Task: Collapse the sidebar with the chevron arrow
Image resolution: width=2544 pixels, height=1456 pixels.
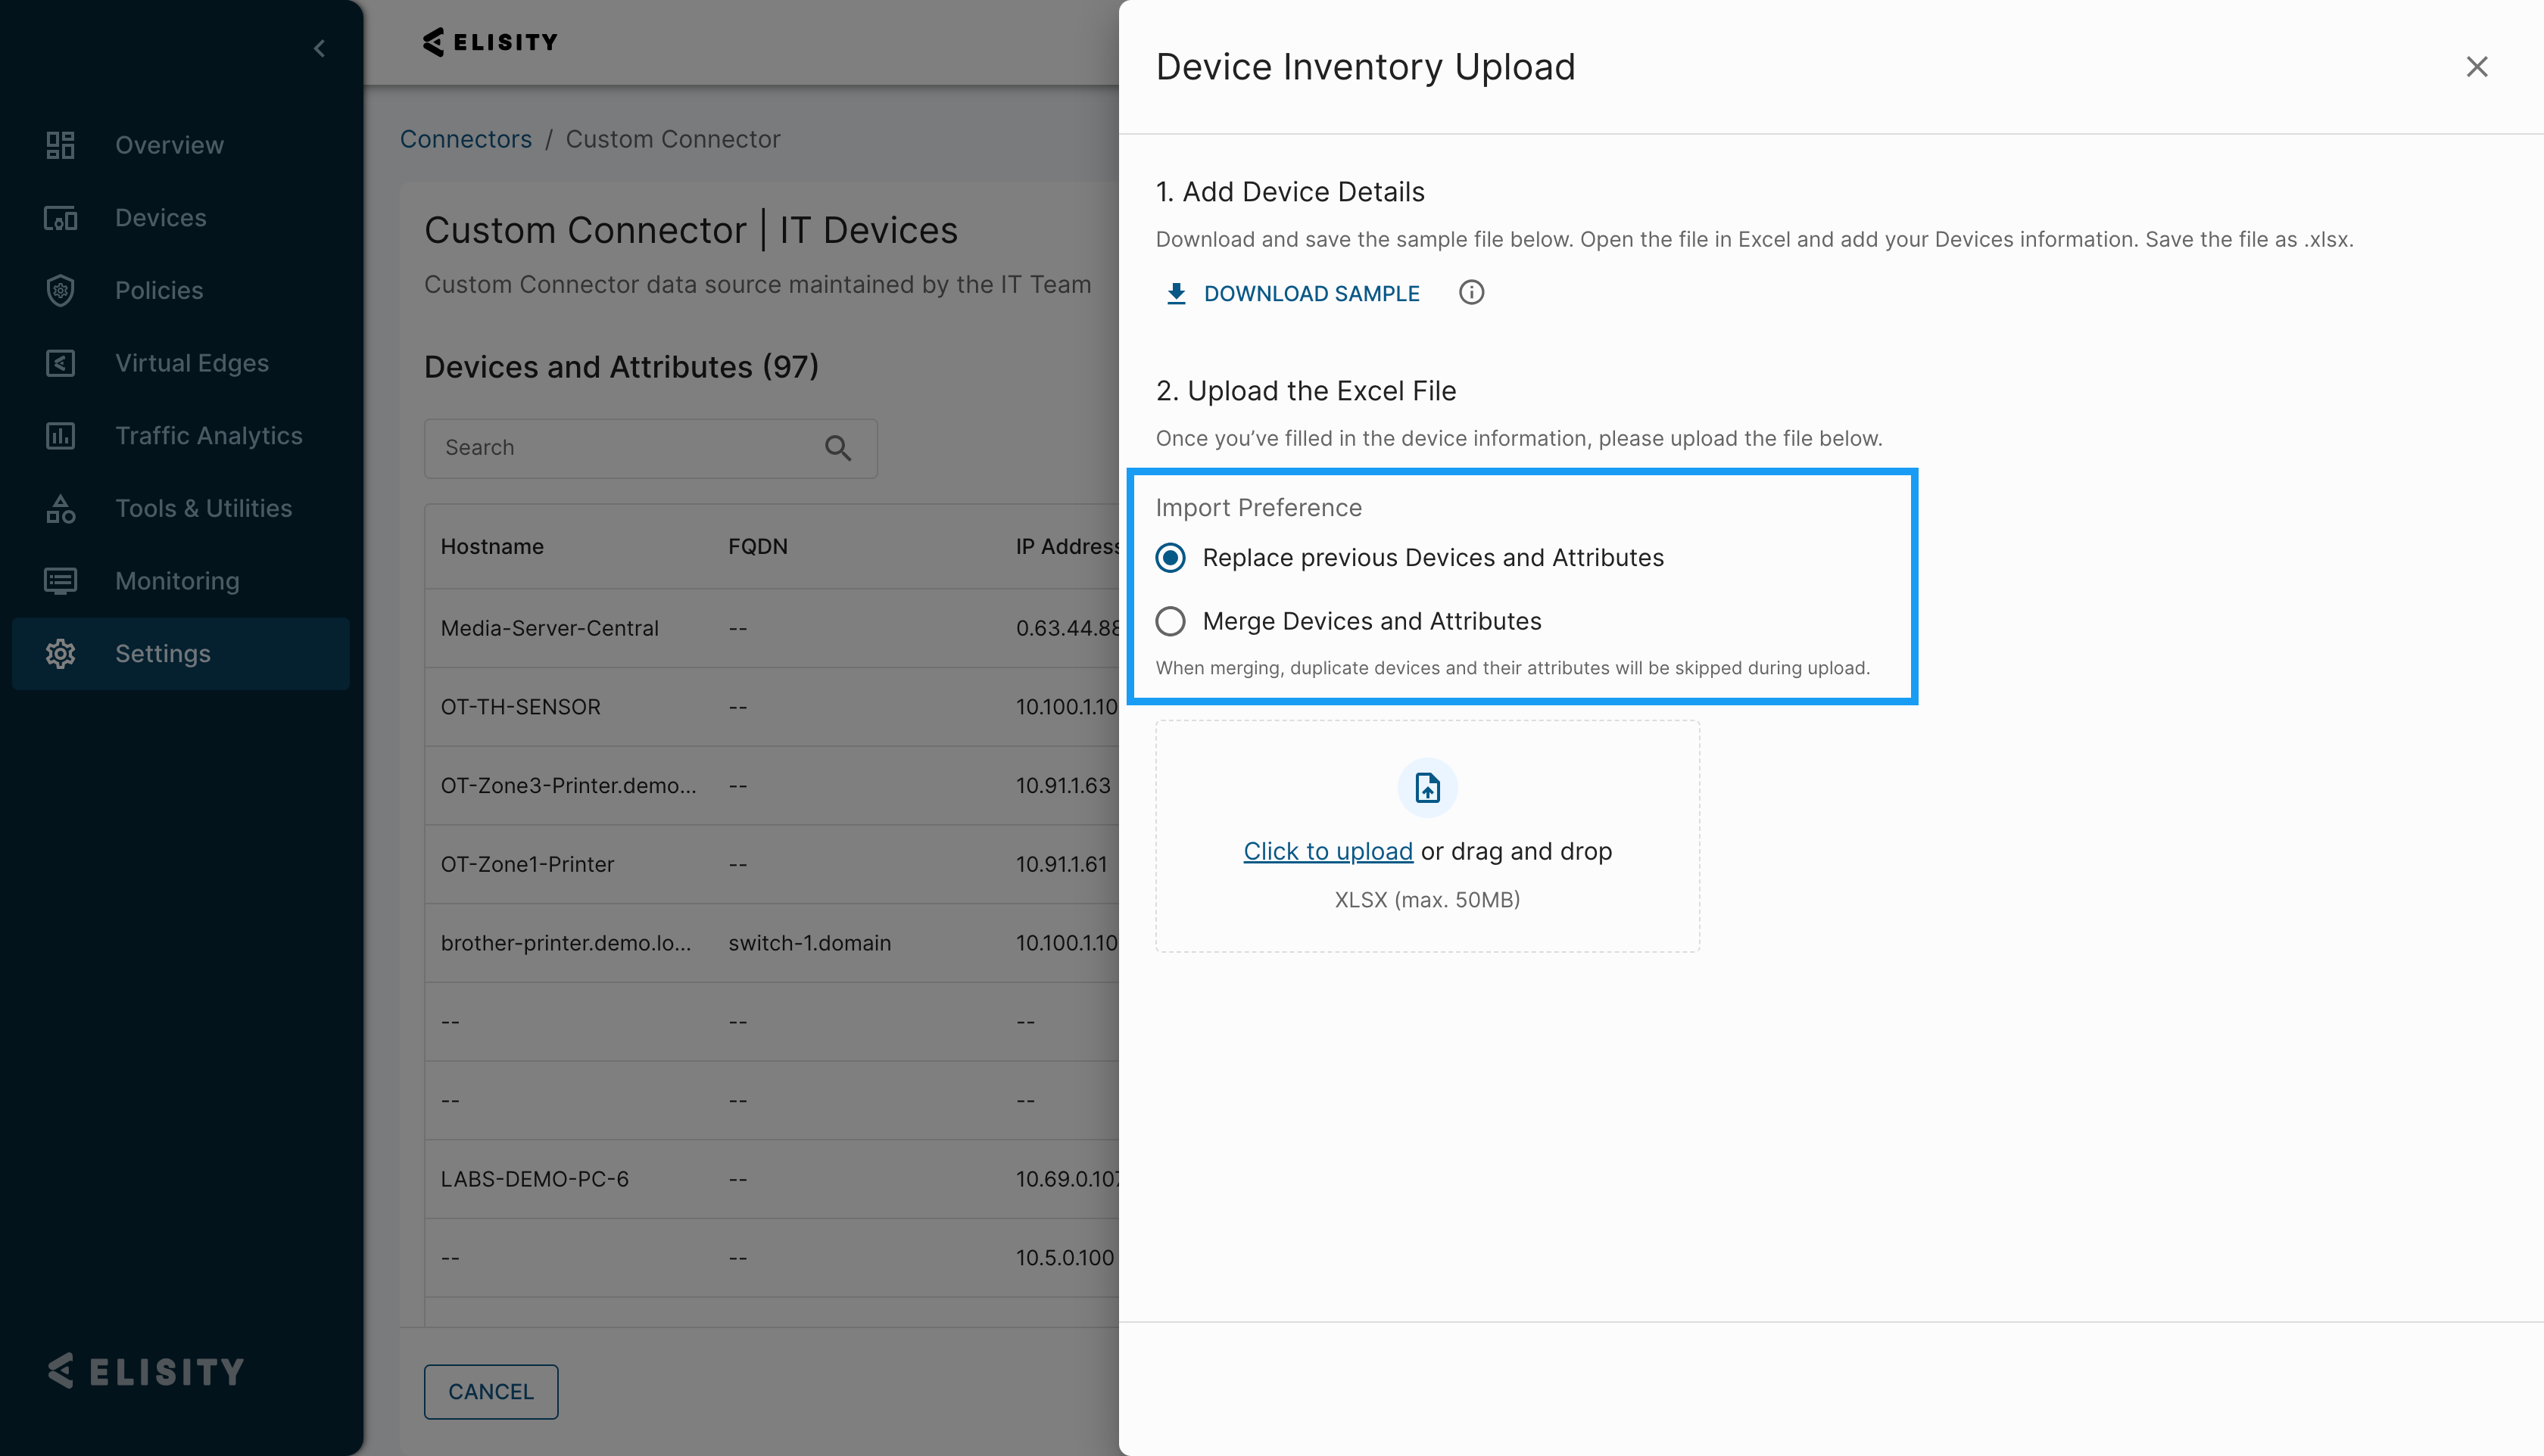Action: (319, 48)
